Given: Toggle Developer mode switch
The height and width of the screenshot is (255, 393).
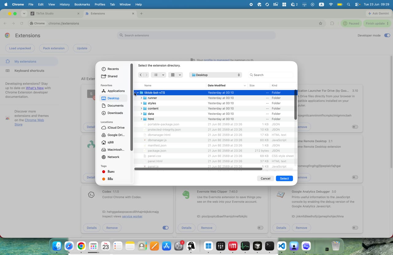Looking at the screenshot, I should point(387,35).
